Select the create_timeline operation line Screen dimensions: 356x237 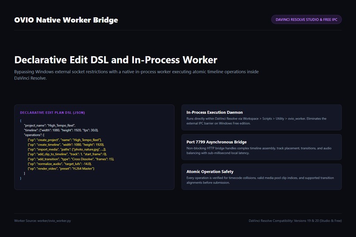(66, 145)
